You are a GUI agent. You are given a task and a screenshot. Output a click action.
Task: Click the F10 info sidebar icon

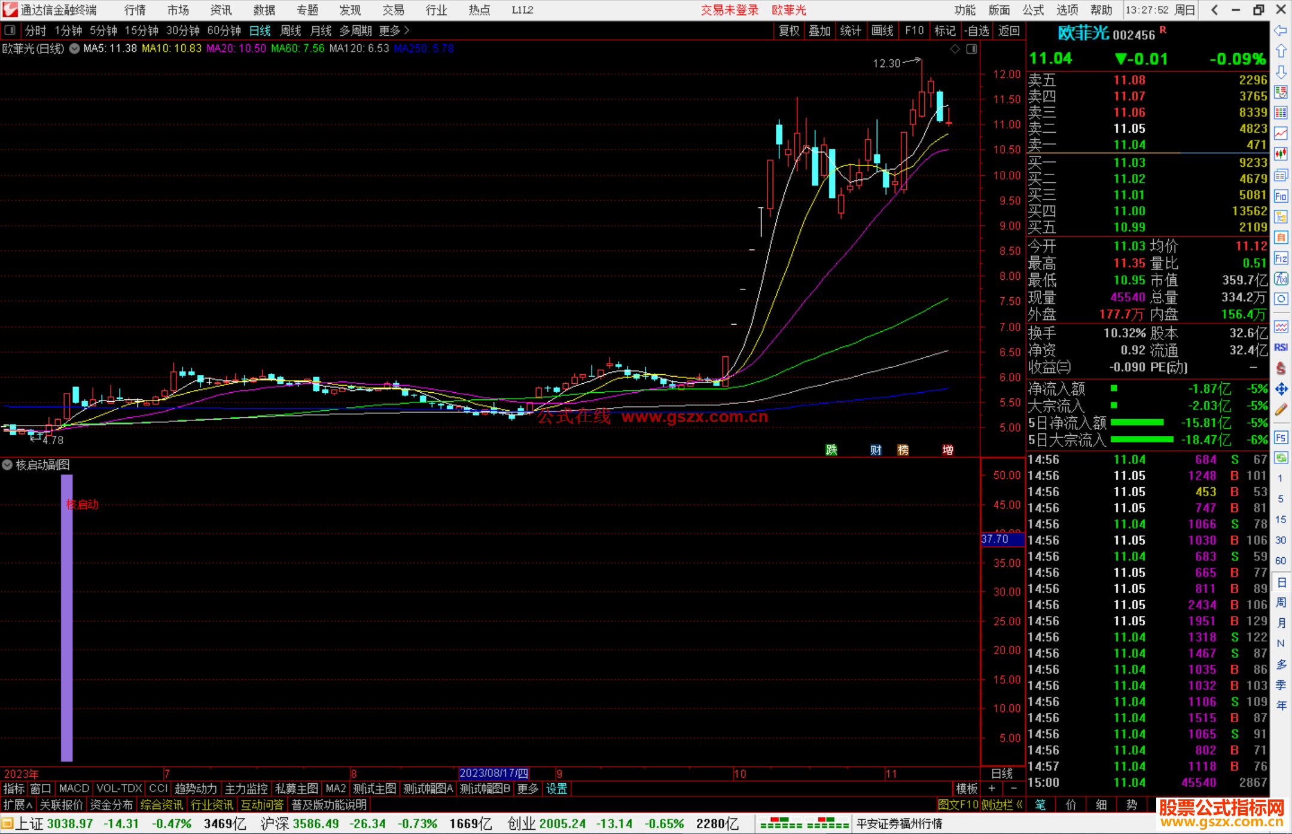pyautogui.click(x=1281, y=197)
